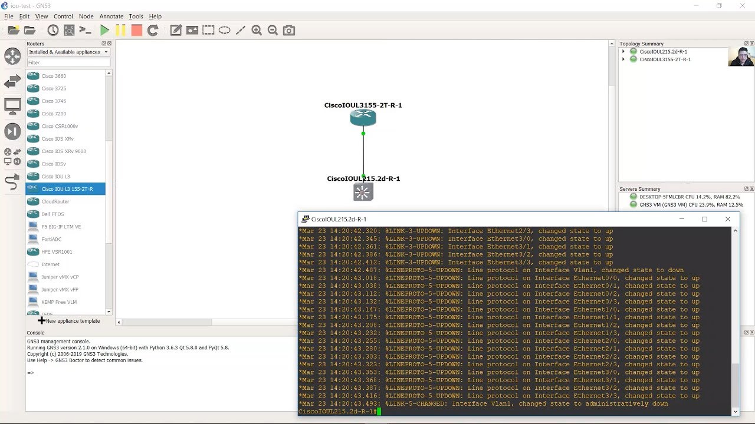Browse routers device category
The width and height of the screenshot is (755, 424).
click(12, 56)
